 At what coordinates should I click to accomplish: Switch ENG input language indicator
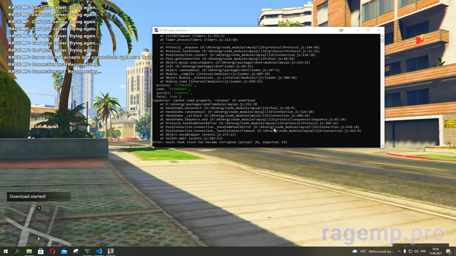tap(423, 251)
